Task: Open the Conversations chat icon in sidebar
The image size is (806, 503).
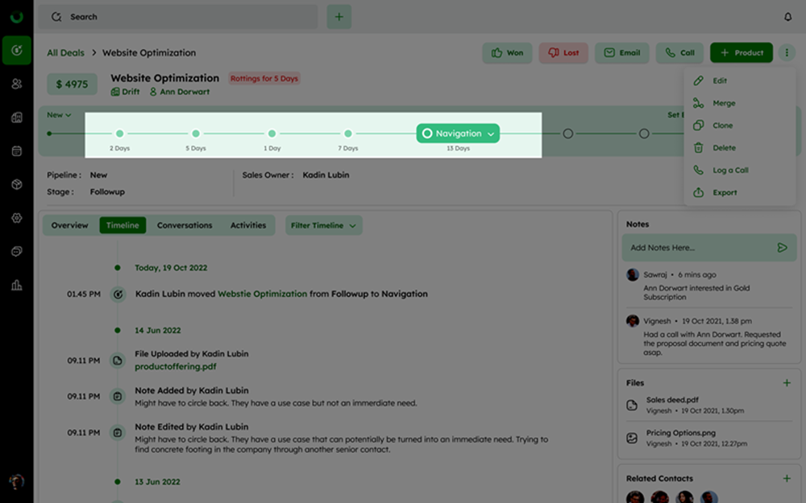Action: pos(16,251)
